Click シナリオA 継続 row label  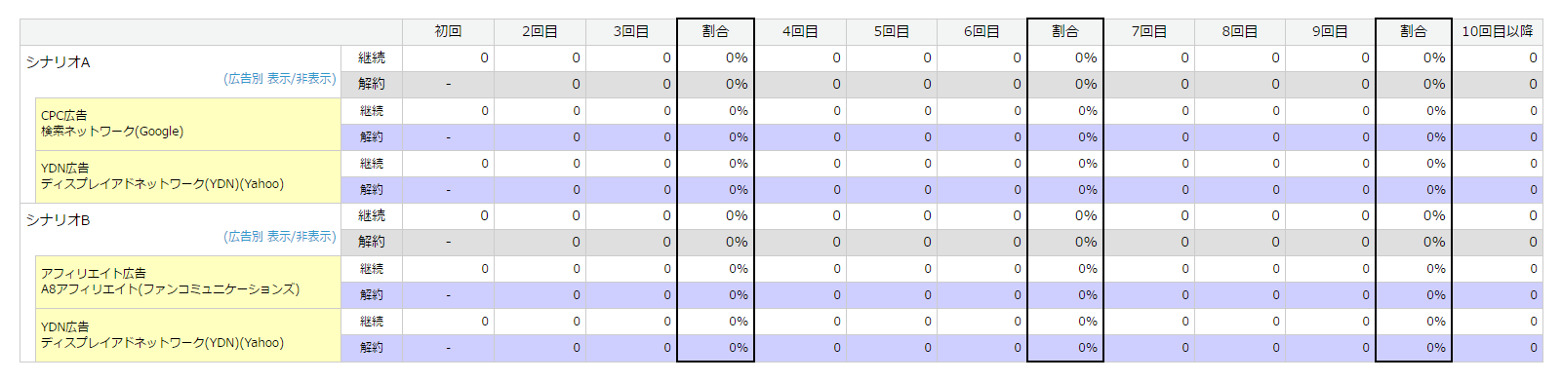(x=372, y=58)
